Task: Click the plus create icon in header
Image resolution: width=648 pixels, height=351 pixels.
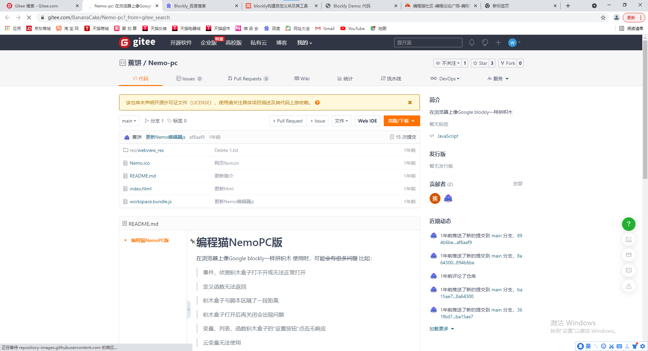Action: click(x=498, y=43)
